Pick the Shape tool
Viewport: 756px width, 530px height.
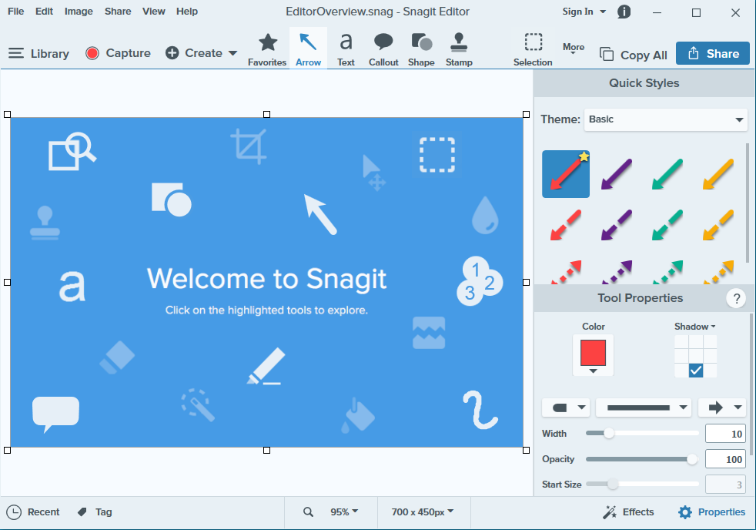click(x=421, y=49)
